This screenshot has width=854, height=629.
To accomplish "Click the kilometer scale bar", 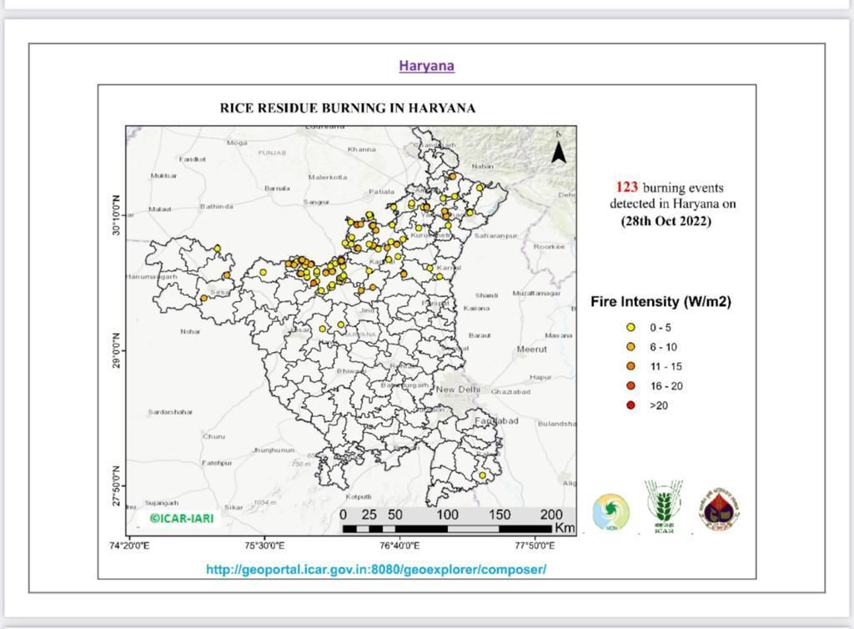I will [447, 528].
